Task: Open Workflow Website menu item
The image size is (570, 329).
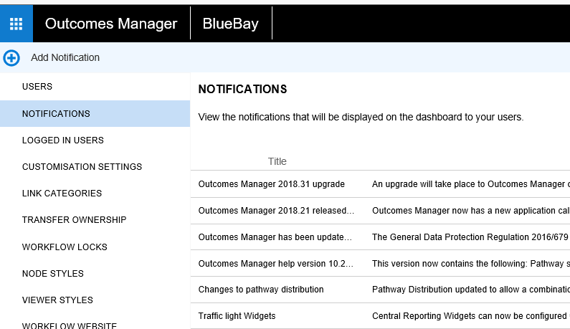Action: click(69, 325)
